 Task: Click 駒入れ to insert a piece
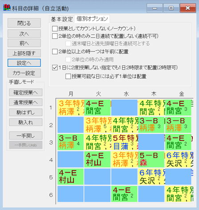(26, 122)
